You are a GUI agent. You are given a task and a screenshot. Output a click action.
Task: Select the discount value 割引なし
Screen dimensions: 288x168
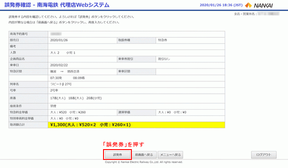point(164,59)
